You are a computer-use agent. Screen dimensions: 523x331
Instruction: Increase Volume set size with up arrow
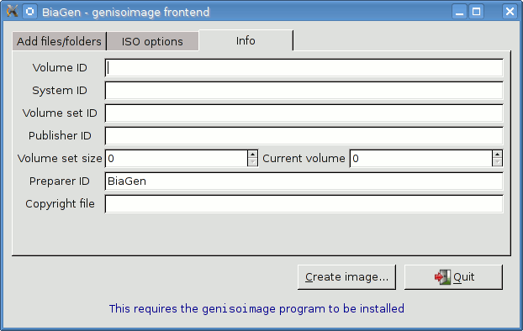click(x=253, y=155)
